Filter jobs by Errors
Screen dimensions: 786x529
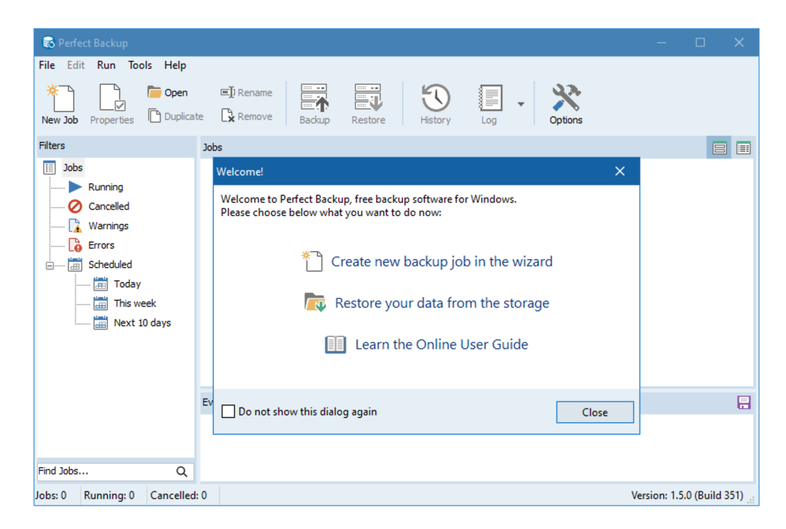(101, 246)
